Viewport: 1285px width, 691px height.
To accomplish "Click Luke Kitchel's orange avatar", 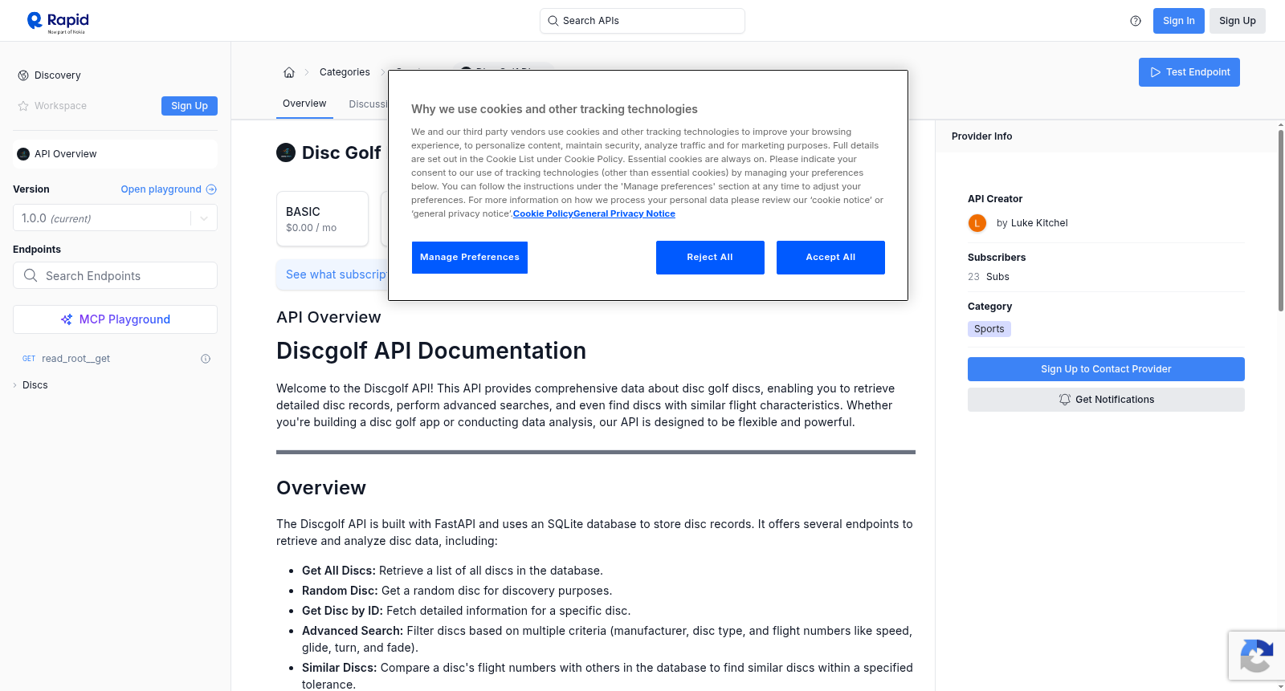I will (977, 223).
